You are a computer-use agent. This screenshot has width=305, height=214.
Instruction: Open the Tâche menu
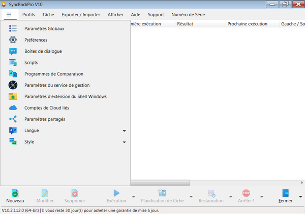[48, 15]
